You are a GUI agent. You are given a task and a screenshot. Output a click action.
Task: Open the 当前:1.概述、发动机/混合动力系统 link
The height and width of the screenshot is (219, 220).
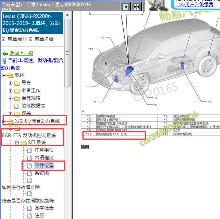pos(32,64)
